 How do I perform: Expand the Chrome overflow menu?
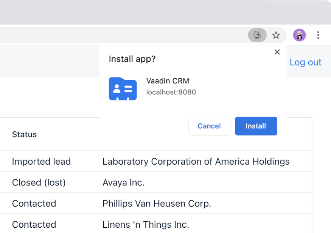click(318, 35)
